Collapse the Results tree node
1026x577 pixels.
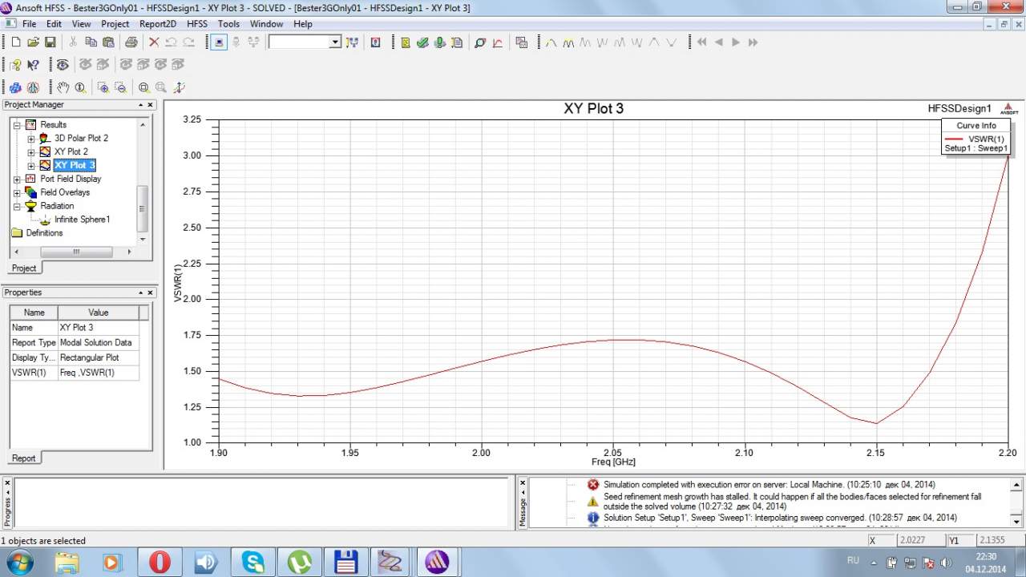[x=17, y=125]
